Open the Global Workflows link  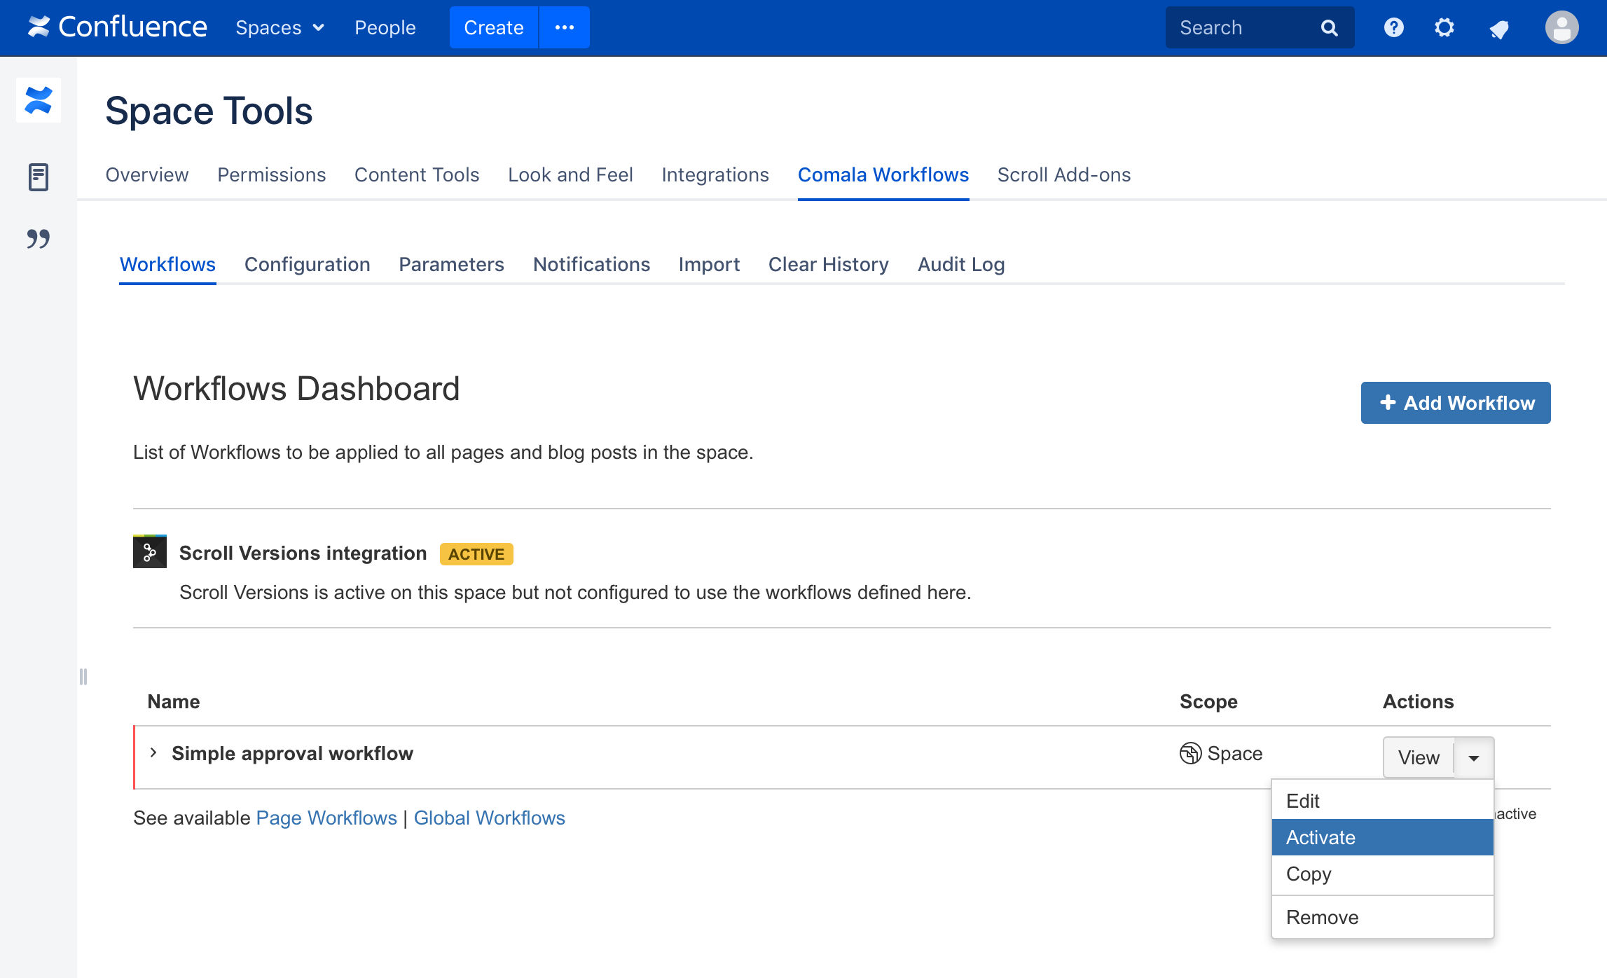pyautogui.click(x=489, y=818)
